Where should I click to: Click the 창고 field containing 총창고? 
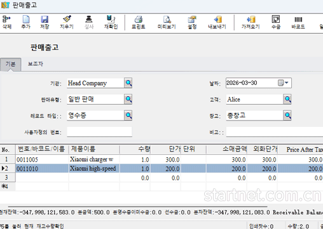[x=255, y=115]
